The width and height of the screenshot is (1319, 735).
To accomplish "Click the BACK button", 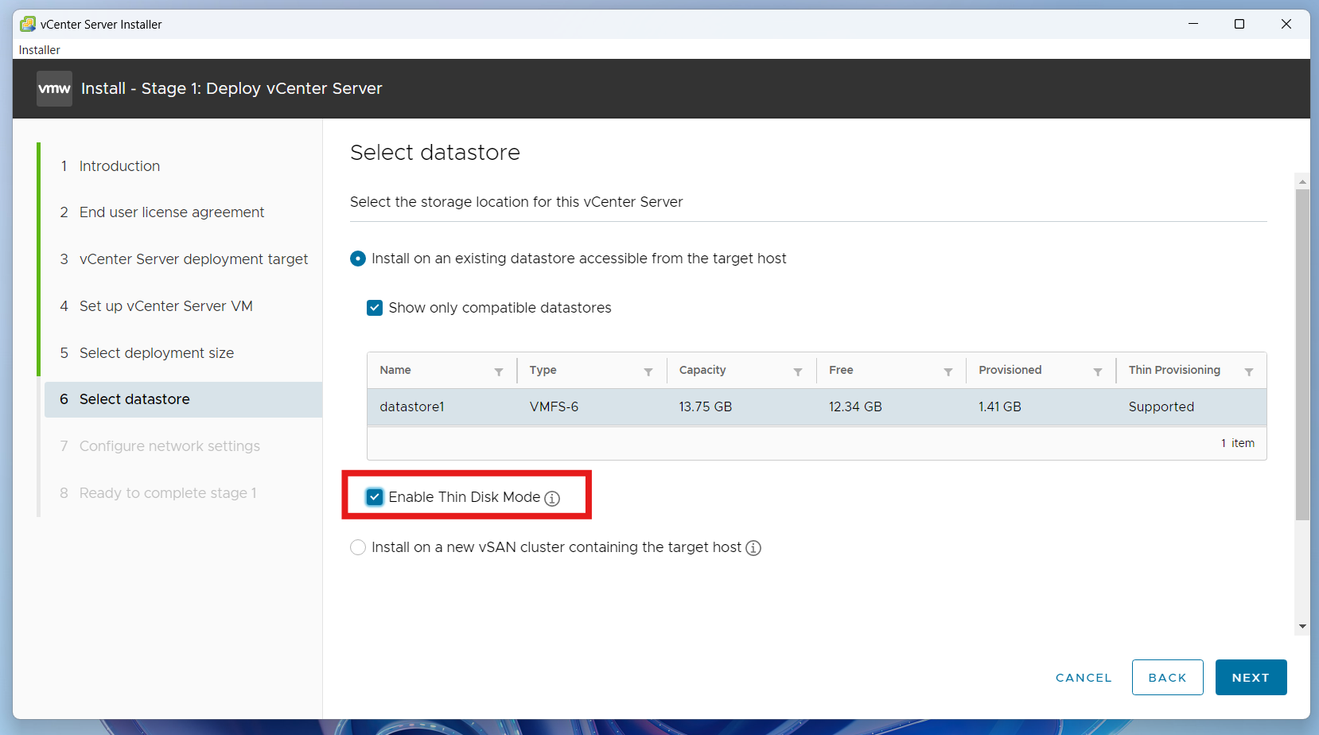I will 1167,678.
